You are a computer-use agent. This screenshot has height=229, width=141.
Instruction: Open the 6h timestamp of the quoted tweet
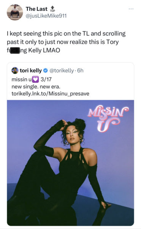(81, 71)
